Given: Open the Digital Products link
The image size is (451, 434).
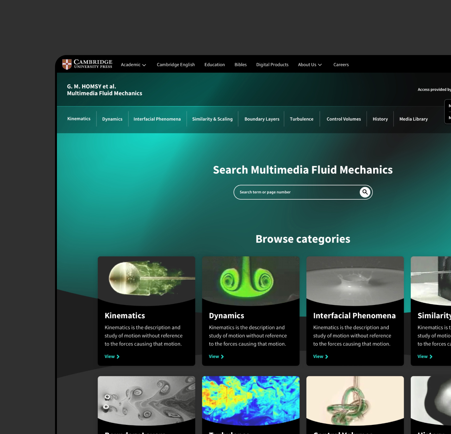Looking at the screenshot, I should point(272,65).
